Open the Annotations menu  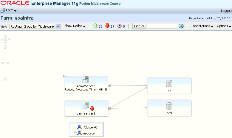pos(203,26)
